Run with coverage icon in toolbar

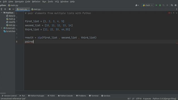pos(164,5)
